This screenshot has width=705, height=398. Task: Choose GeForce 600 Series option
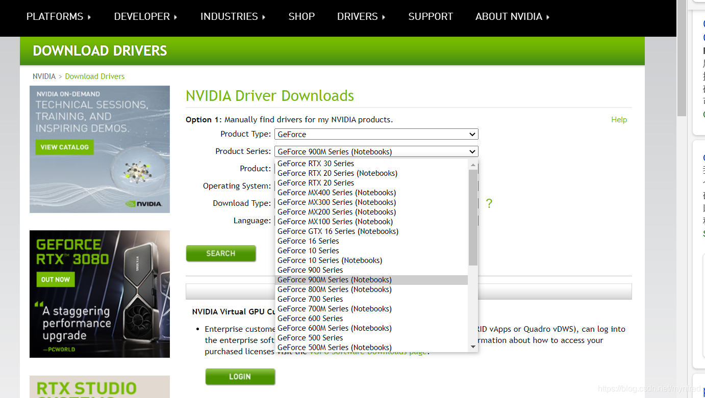(x=371, y=319)
